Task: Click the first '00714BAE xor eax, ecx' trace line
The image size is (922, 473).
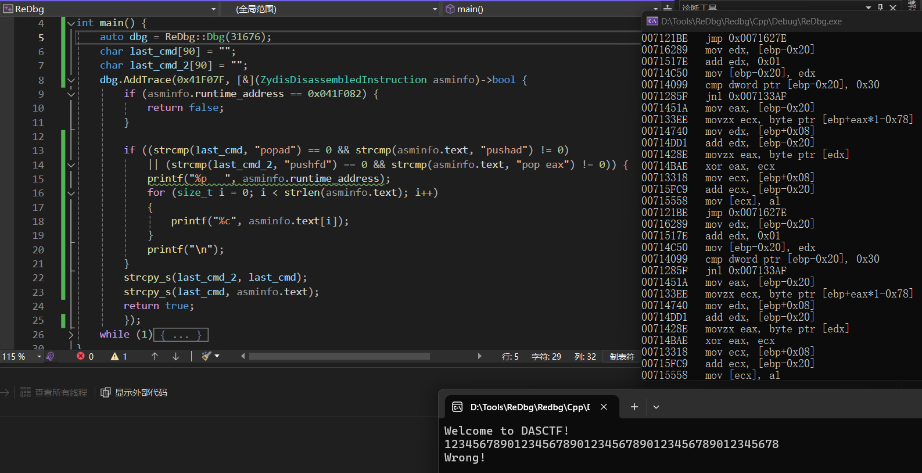Action: pos(708,166)
